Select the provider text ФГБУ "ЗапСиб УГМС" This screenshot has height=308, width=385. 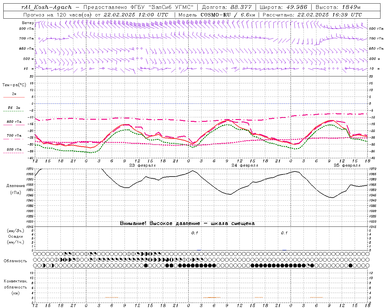coord(162,7)
